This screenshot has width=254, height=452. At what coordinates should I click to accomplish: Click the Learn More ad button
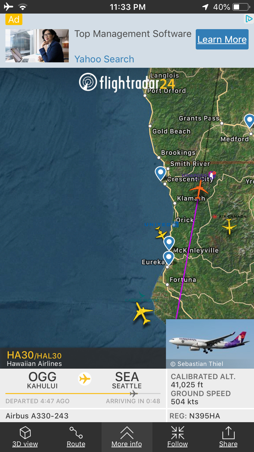tap(222, 39)
